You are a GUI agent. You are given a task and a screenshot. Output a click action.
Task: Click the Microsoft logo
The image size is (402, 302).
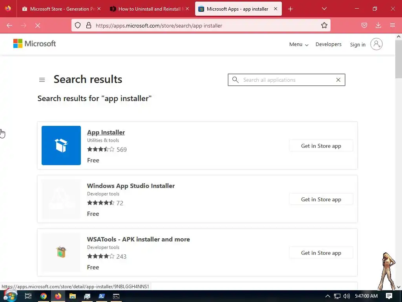(x=35, y=44)
